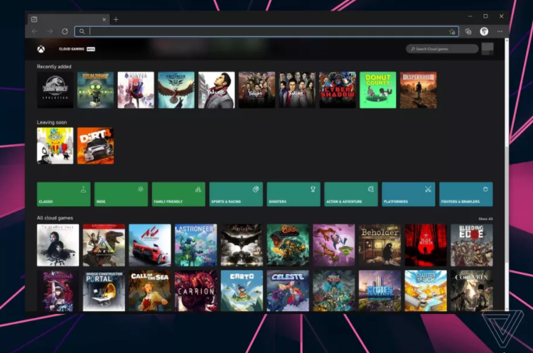Image resolution: width=533 pixels, height=353 pixels.
Task: Add page to favorites star icon
Action: [452, 31]
